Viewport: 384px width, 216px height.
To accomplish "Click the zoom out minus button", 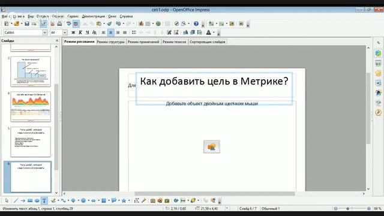I will (x=336, y=208).
